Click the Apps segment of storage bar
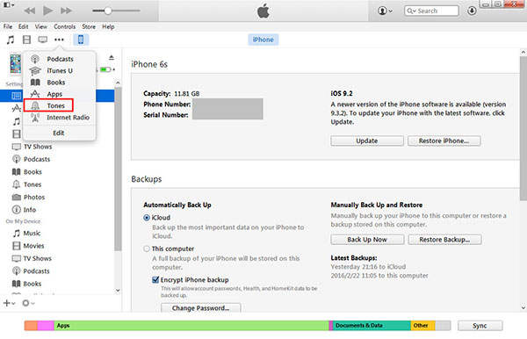Screen dimensions: 527x339 pyautogui.click(x=191, y=326)
